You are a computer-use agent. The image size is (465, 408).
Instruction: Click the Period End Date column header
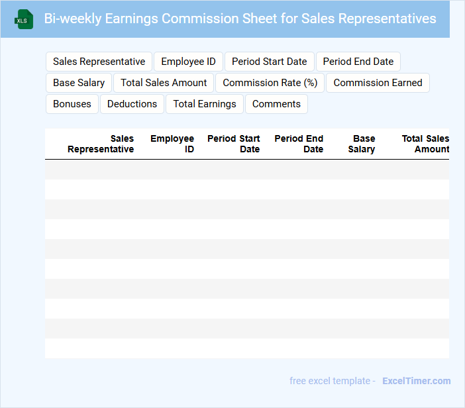tap(299, 144)
